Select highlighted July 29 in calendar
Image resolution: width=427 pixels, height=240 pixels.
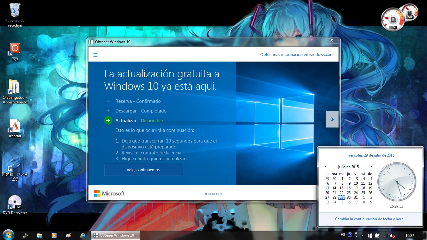coord(341,197)
